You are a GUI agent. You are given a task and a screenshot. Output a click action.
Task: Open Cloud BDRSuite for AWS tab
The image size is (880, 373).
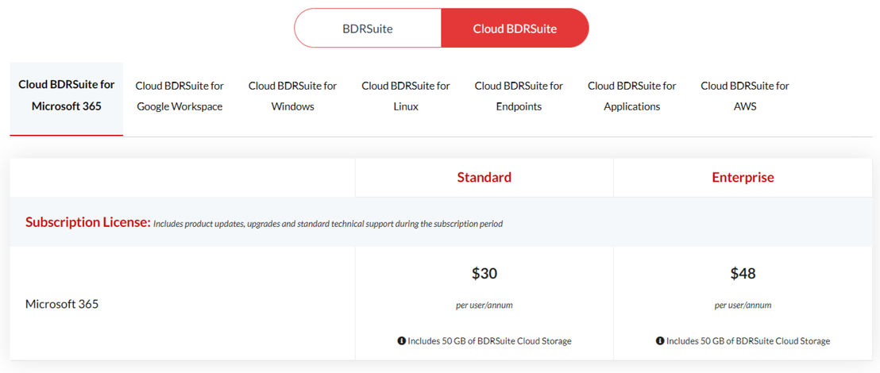(745, 96)
